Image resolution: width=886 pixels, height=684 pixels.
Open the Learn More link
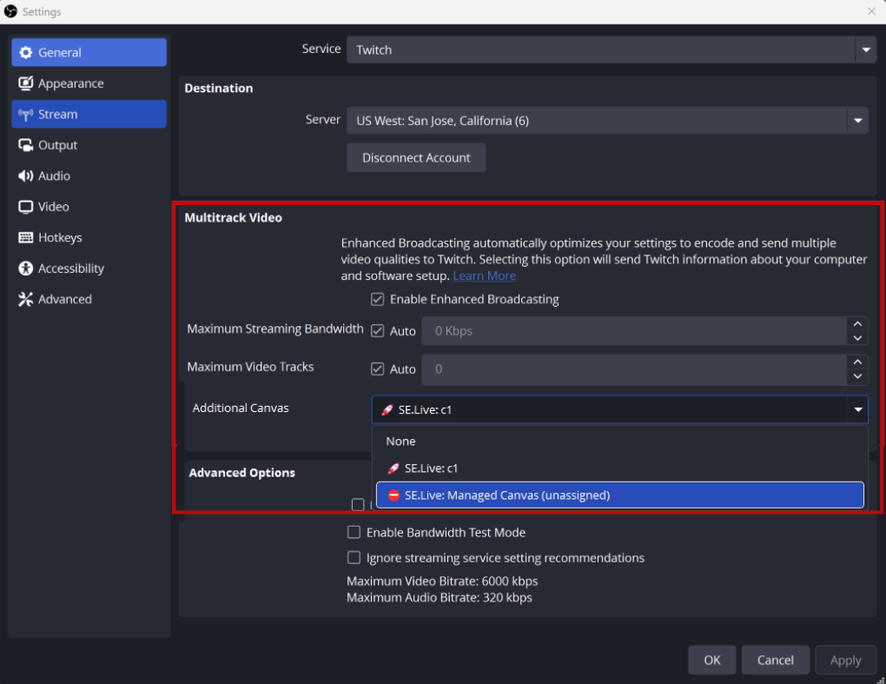coord(484,276)
